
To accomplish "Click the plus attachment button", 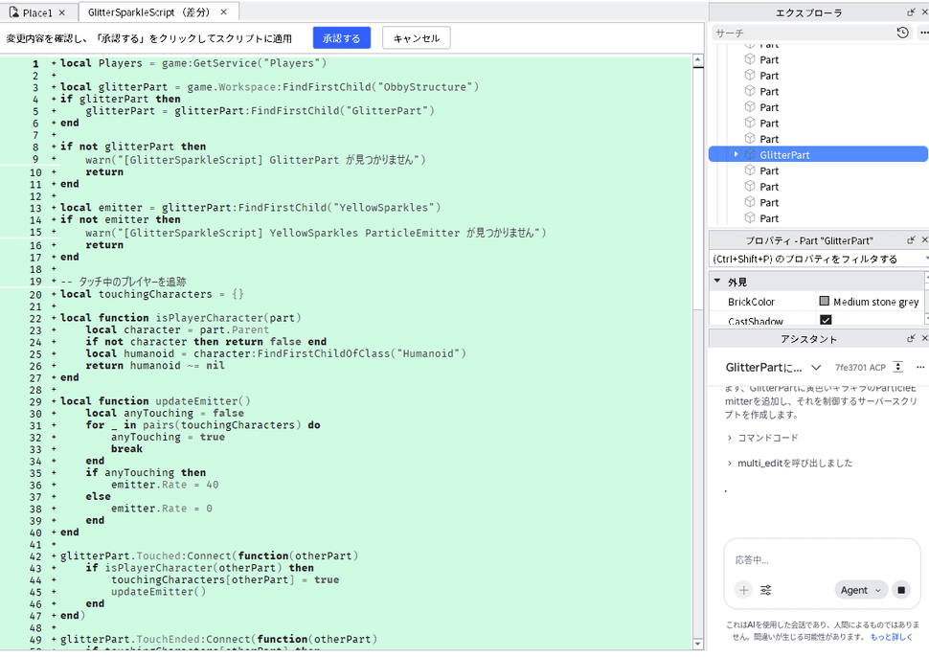I will tap(743, 590).
